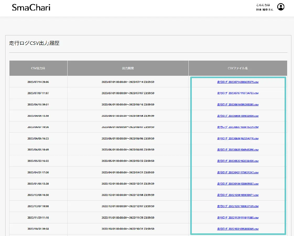The image size is (294, 236).
Task: Open CSV file exported 2023/06/07 10:36
Action: [x=238, y=127]
